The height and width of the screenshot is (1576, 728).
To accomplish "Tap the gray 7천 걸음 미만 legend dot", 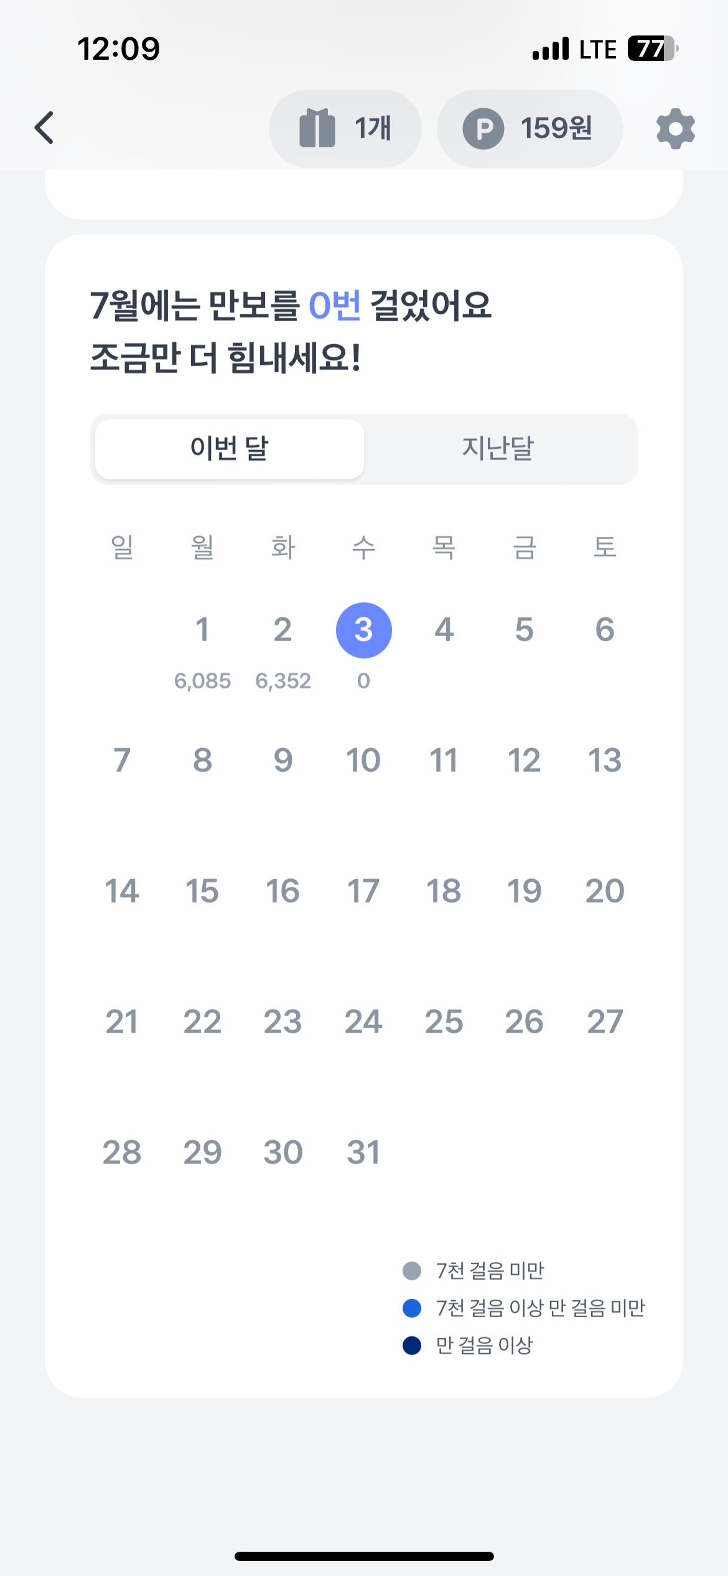I will [412, 1270].
